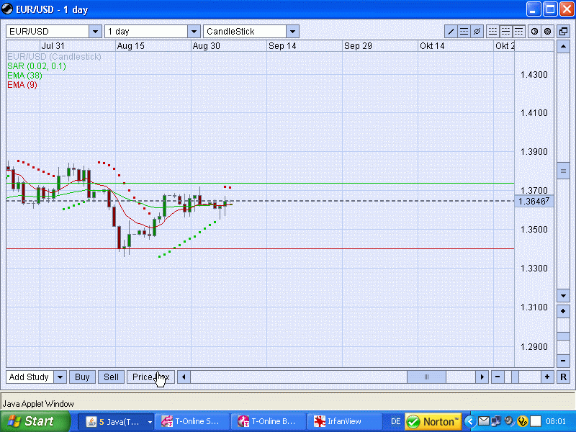Click the EMA (9) study label
Image resolution: width=576 pixels, height=432 pixels.
click(x=22, y=85)
